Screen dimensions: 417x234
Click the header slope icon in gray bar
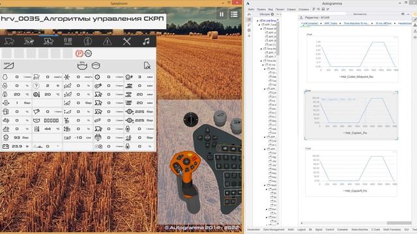(8, 66)
